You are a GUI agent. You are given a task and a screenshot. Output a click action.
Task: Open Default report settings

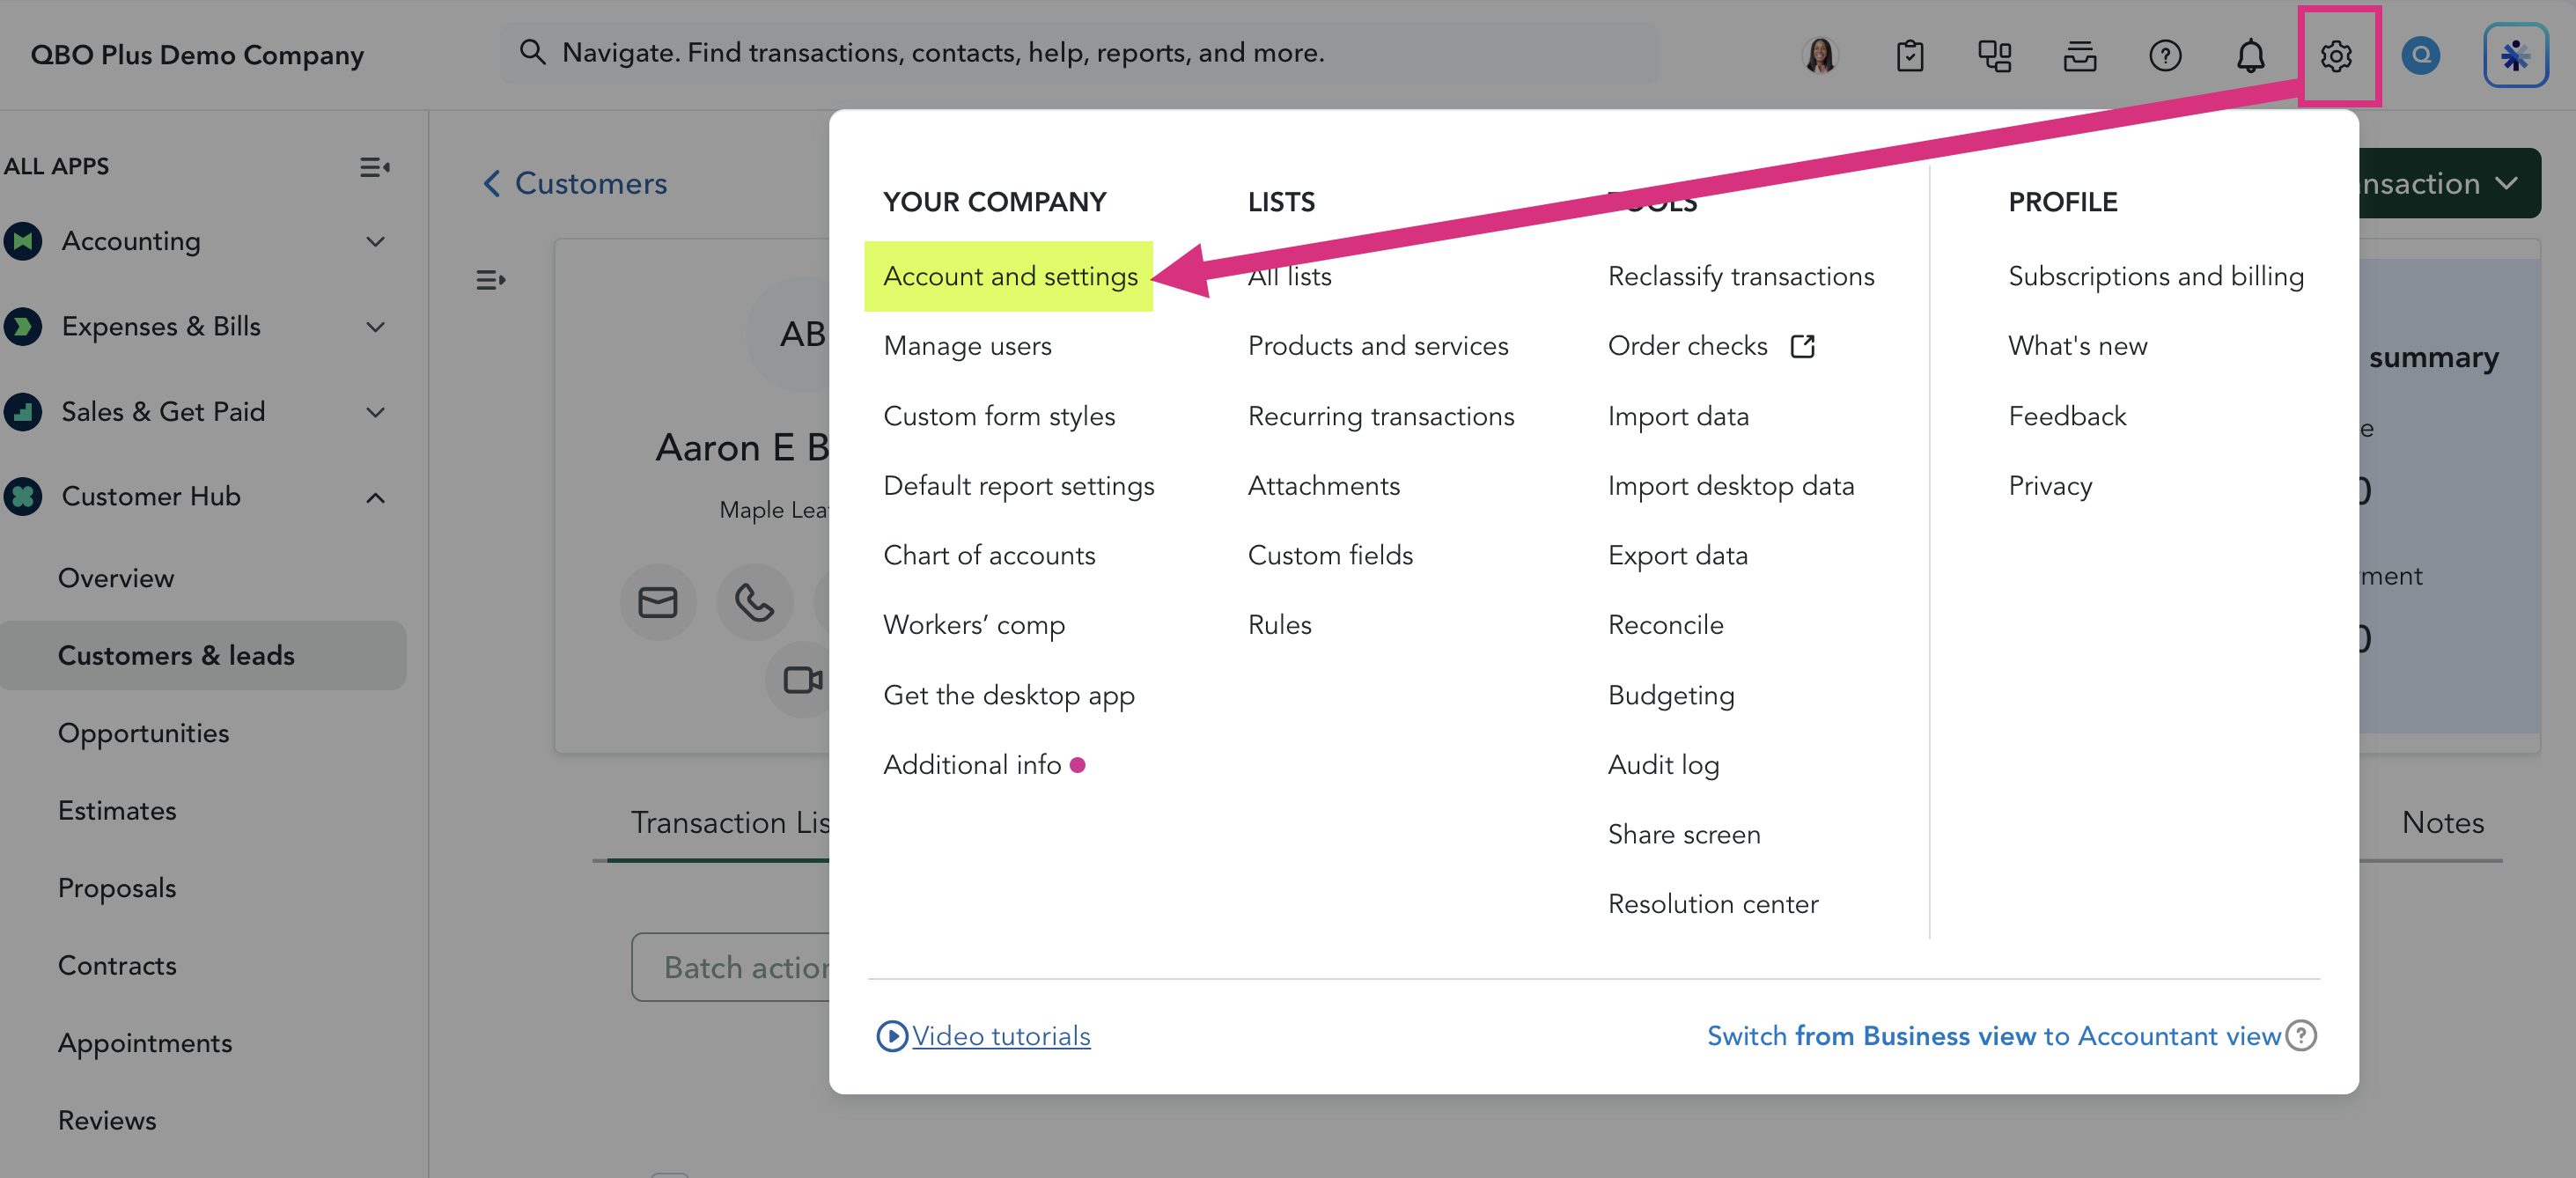pos(1018,486)
